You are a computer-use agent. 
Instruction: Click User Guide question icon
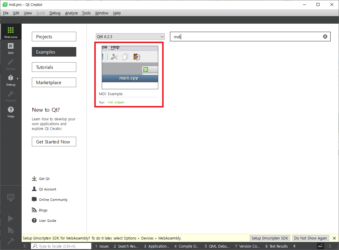tap(34, 220)
